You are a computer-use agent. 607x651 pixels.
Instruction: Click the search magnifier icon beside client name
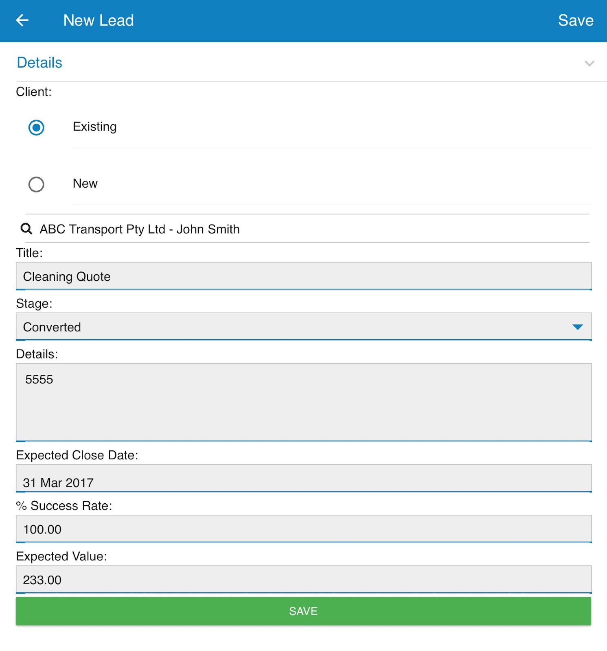[26, 229]
